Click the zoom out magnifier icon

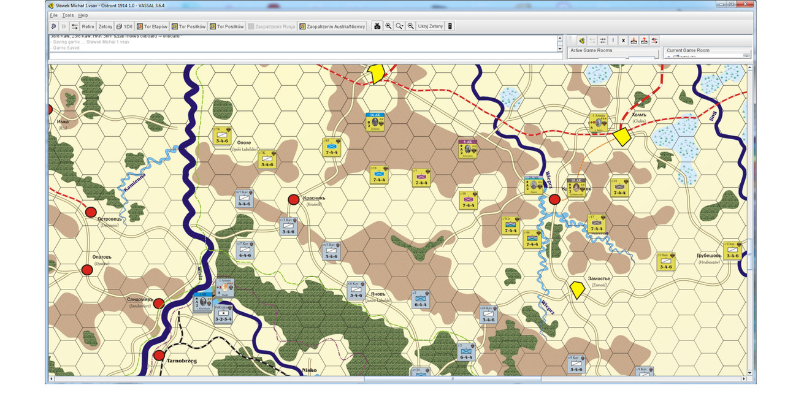(411, 26)
